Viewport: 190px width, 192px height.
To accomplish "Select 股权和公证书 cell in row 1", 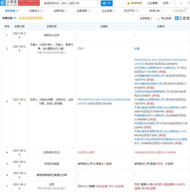I will pyautogui.click(x=52, y=35).
